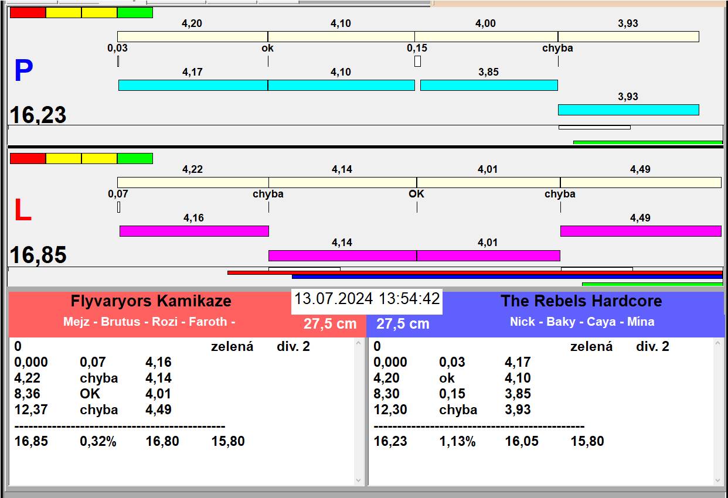Select the cyan bar labeled 3,85
This screenshot has width=728, height=498.
tap(489, 85)
